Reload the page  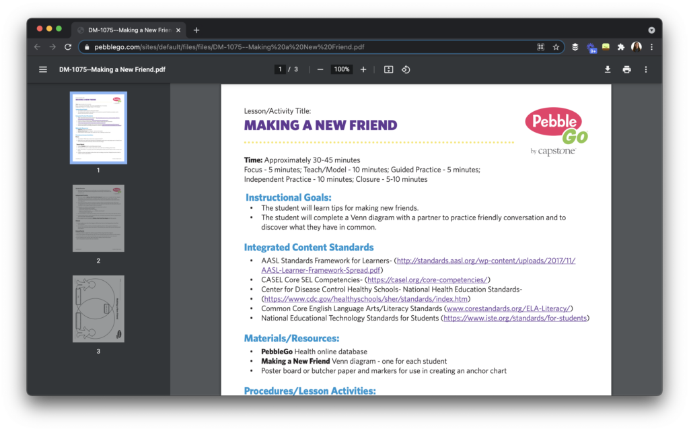[68, 47]
